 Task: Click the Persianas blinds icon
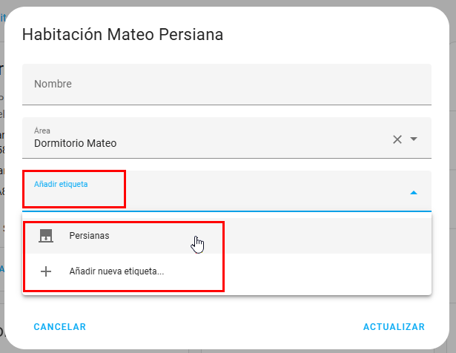coord(46,236)
